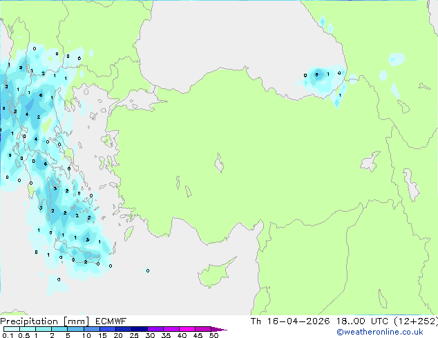Click the legend swatch between 15 and 20

pos(107,329)
